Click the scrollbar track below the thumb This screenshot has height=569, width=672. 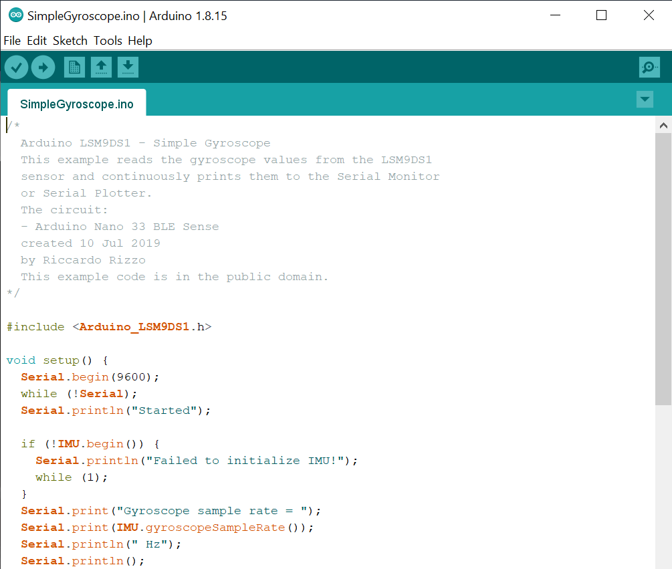[x=663, y=487]
